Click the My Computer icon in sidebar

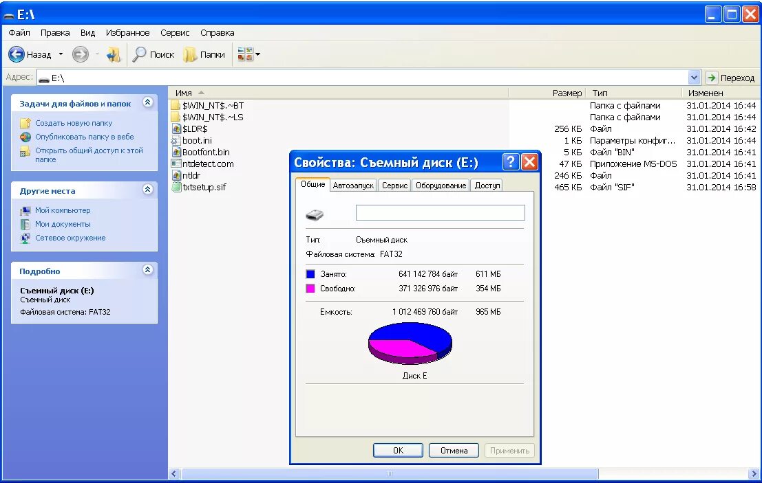coord(25,210)
